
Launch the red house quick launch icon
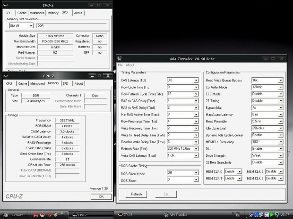[x=36, y=215]
